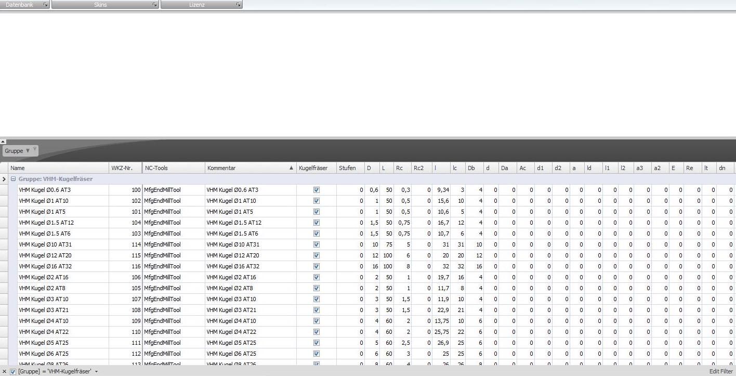Sort by the WKZ-Nr. column header
The width and height of the screenshot is (736, 376).
(125, 168)
